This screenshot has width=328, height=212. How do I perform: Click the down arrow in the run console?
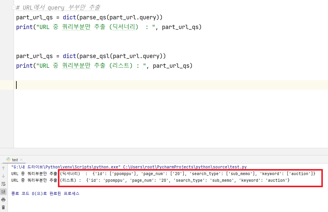tap(3, 176)
